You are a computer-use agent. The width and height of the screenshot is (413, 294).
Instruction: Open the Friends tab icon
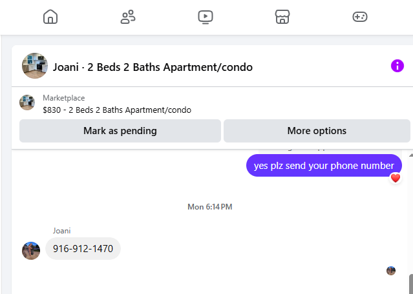tap(128, 17)
